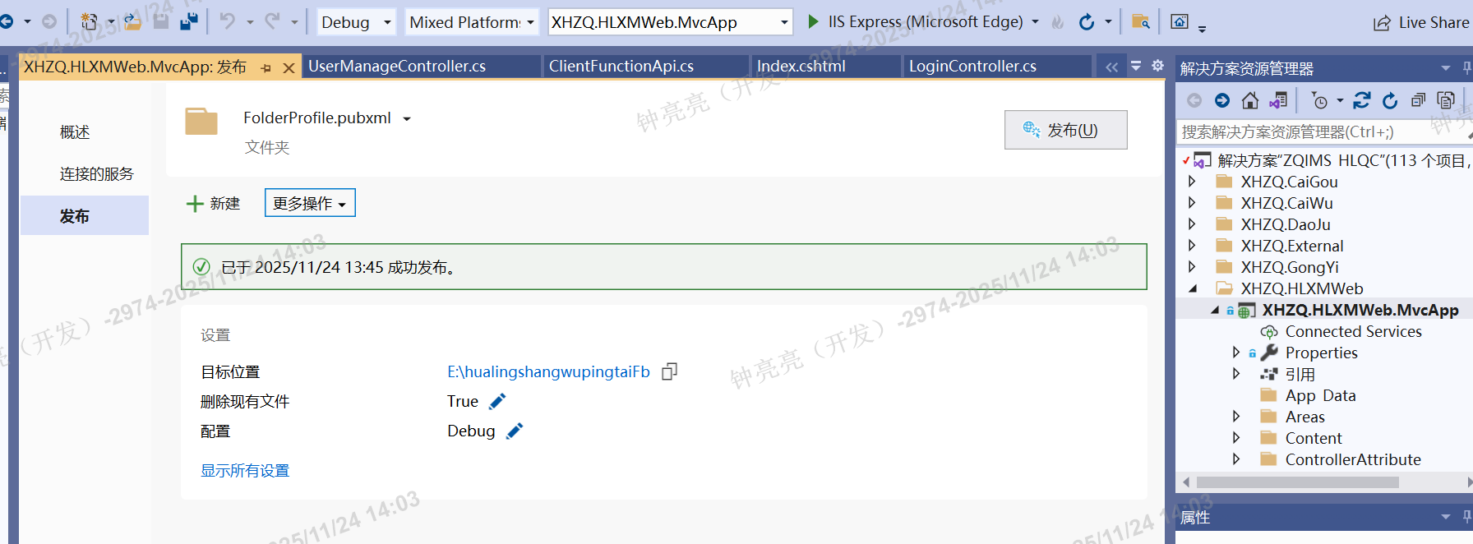Viewport: 1473px width, 544px height.
Task: Click Pending Changes Filter clock icon
Action: tap(1319, 100)
